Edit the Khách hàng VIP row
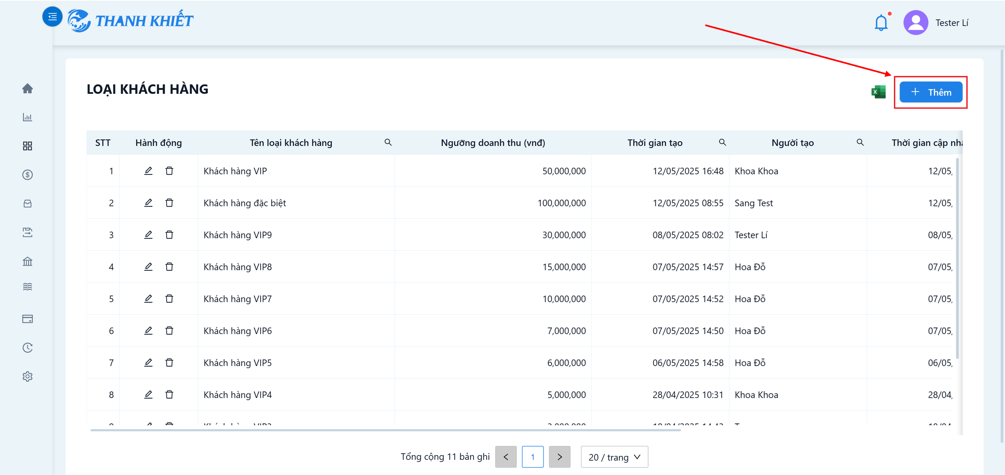The width and height of the screenshot is (1005, 475). point(148,171)
